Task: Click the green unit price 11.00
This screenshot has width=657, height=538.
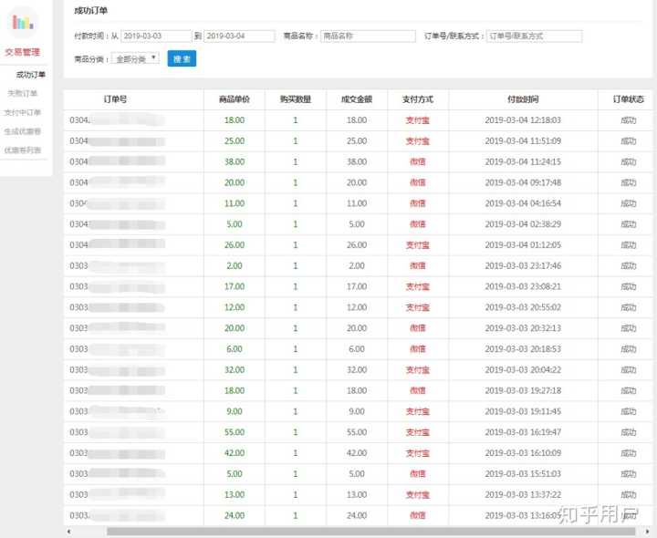Action: coord(235,203)
